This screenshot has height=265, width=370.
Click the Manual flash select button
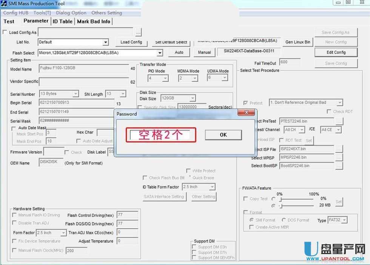point(204,52)
